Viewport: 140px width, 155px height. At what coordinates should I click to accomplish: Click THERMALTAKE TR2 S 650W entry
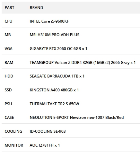coord(55,104)
